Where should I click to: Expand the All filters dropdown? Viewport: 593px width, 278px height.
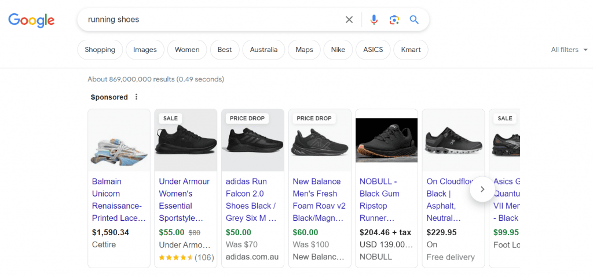coord(569,50)
